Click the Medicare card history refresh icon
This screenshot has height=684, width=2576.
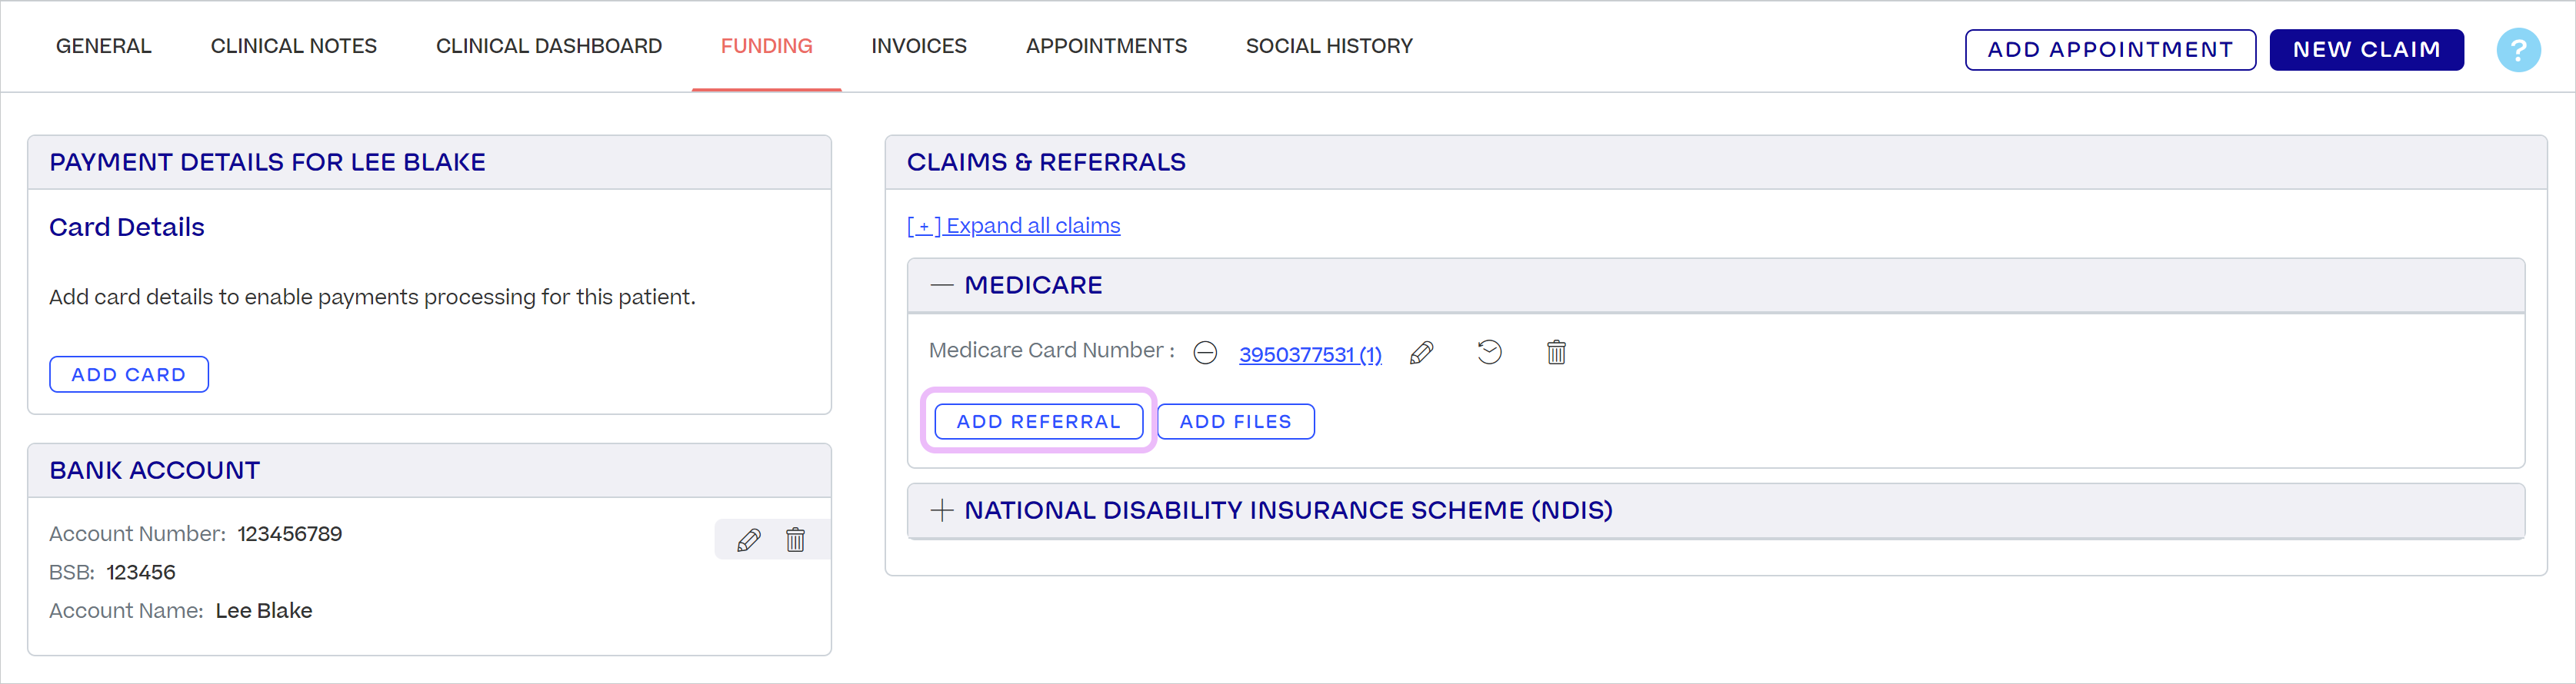(1489, 353)
